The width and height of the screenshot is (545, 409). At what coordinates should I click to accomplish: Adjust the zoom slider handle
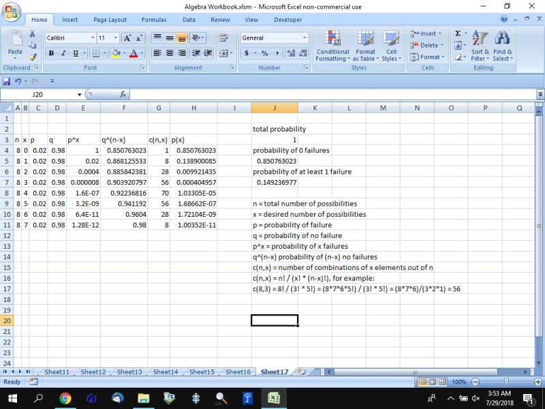(x=506, y=382)
